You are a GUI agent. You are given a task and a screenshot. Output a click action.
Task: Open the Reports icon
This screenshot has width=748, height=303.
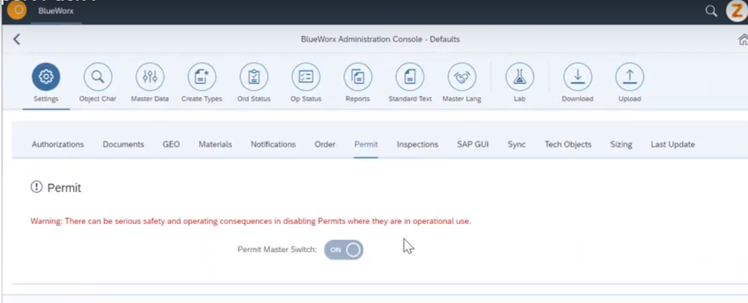coord(358,77)
